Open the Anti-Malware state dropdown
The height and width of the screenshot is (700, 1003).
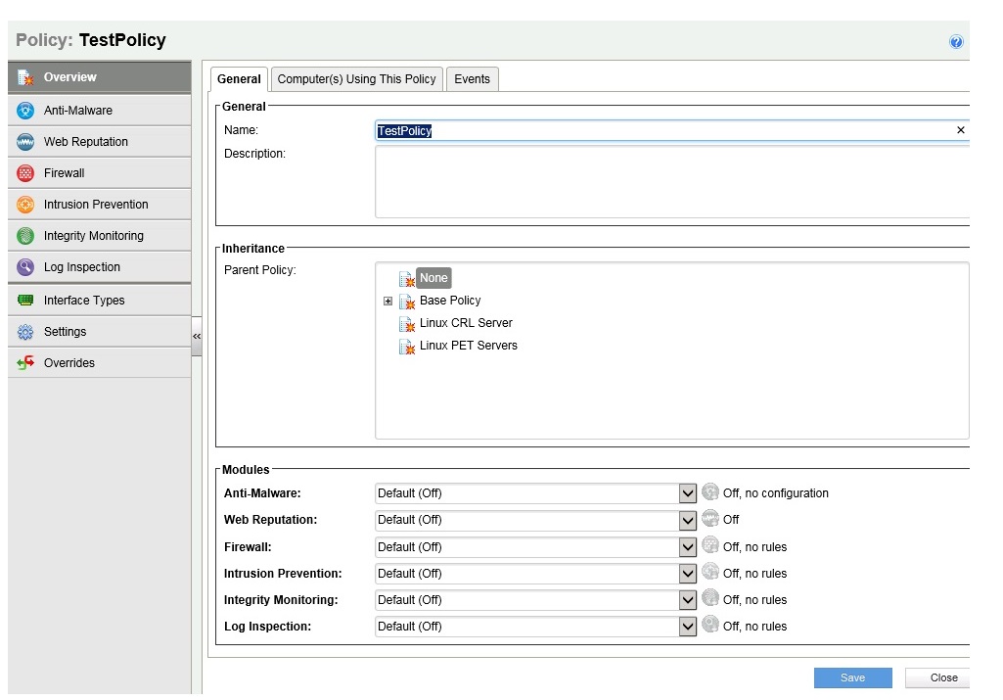[688, 493]
